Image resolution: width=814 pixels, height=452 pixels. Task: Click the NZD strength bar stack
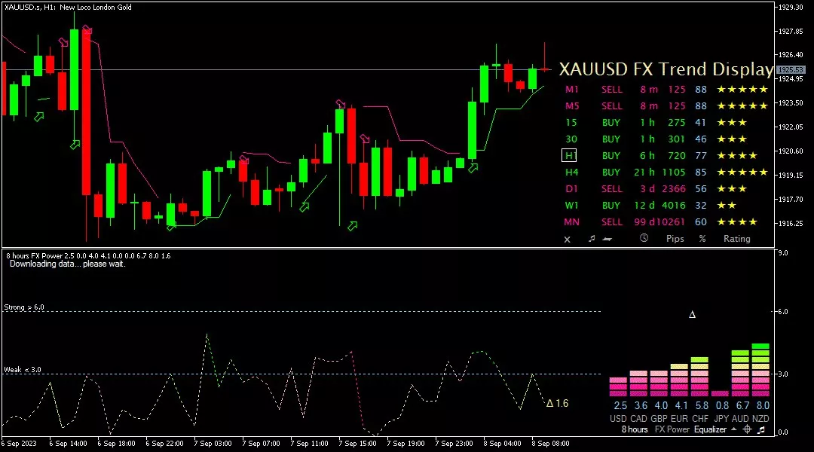(x=760, y=370)
